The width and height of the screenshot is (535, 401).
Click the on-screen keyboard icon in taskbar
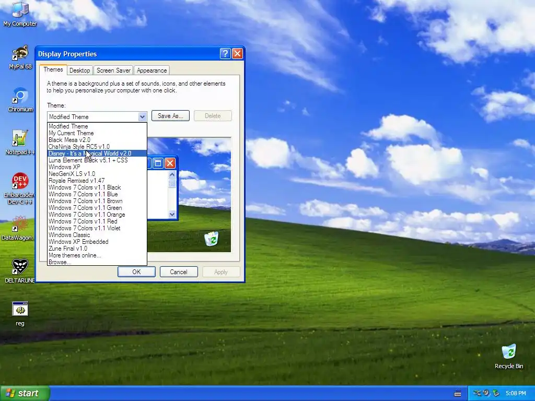tap(458, 394)
